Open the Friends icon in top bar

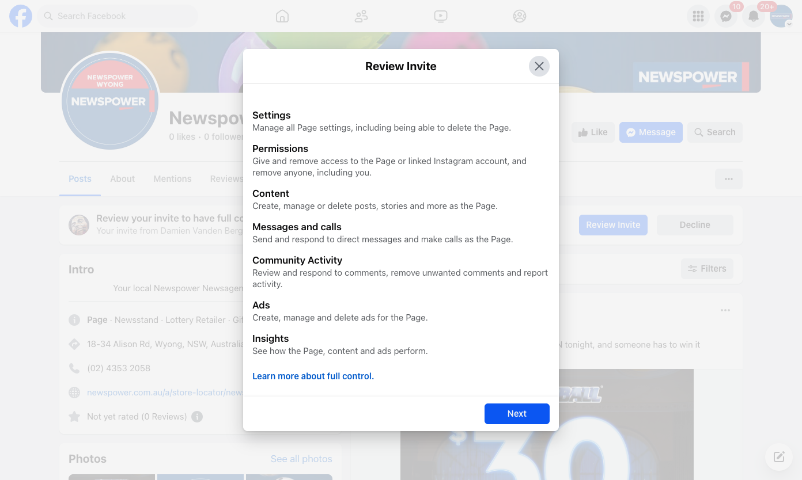pyautogui.click(x=361, y=16)
